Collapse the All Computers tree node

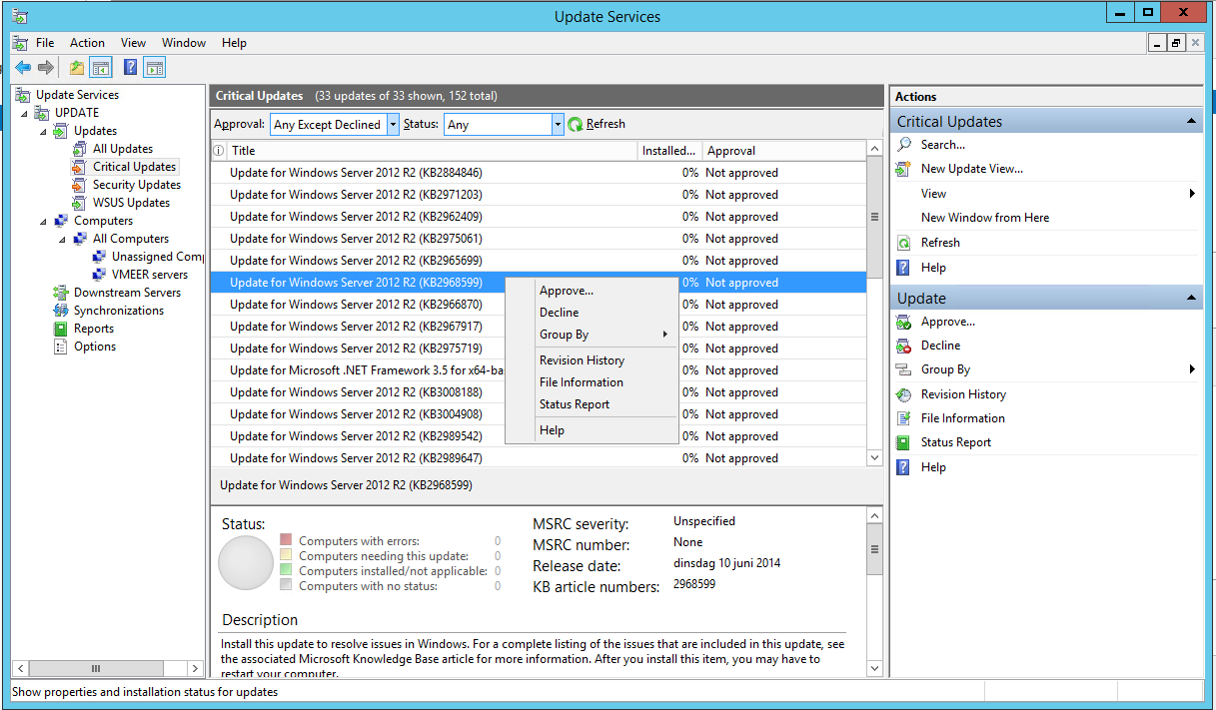click(x=63, y=239)
